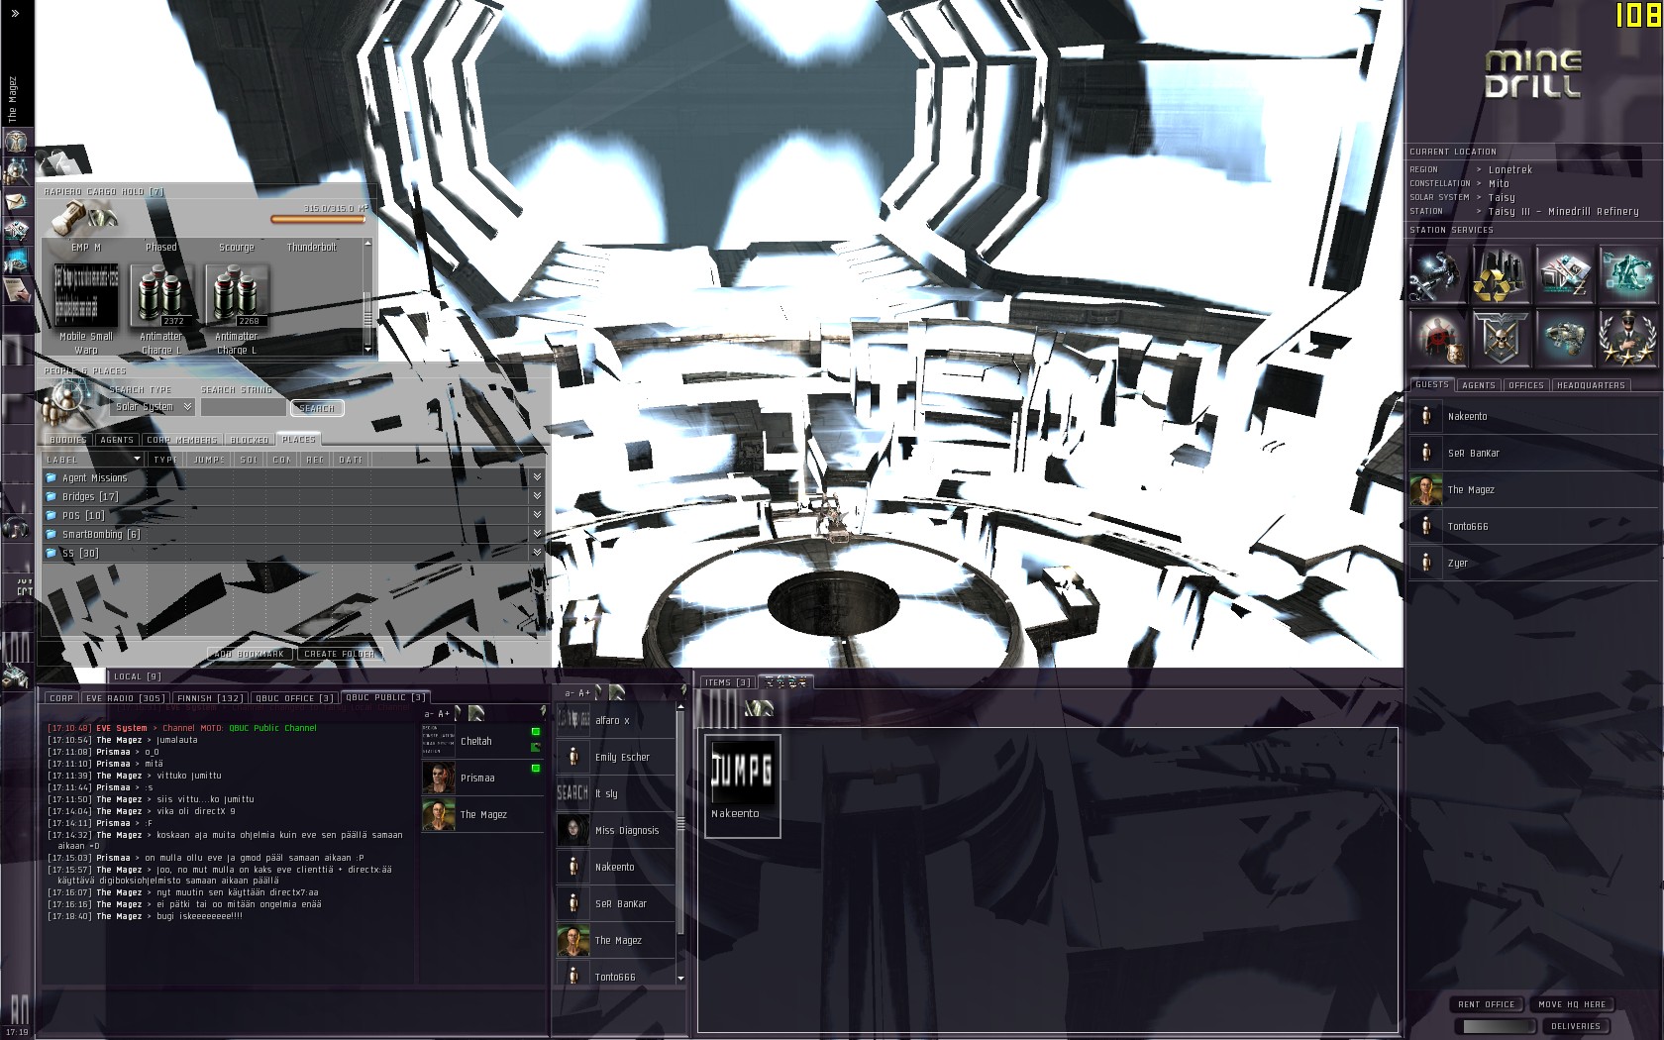Switch to the Places tab

pos(298,440)
